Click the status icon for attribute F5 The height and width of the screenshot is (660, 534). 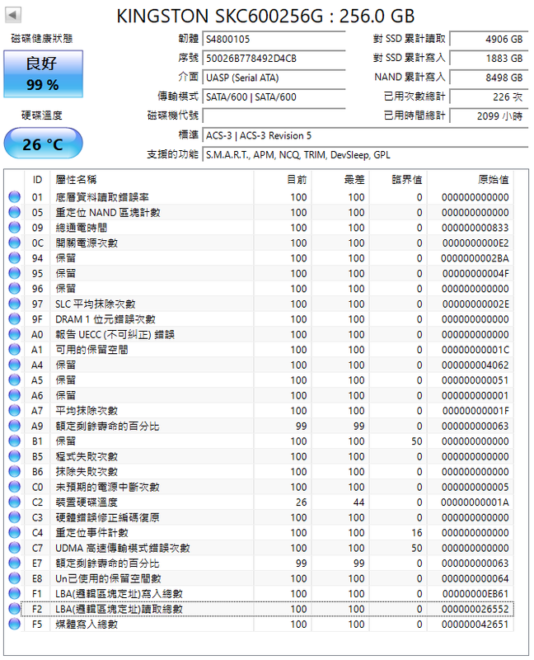(14, 624)
